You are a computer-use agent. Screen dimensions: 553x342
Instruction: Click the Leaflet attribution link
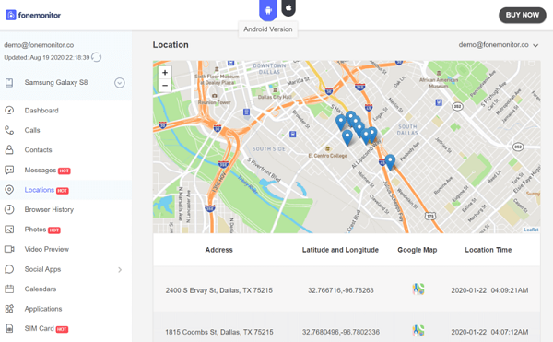531,230
